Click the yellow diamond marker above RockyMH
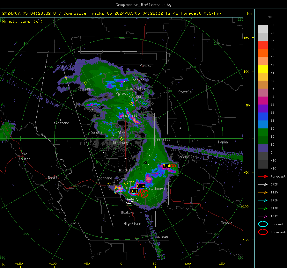Viewport: 287px width, 268px height. (x=85, y=83)
